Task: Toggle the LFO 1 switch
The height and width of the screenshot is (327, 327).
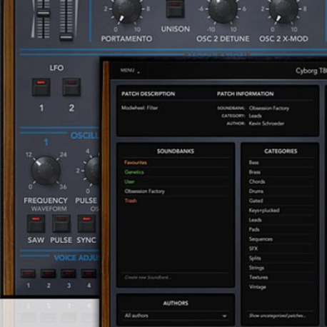Action: pyautogui.click(x=41, y=87)
